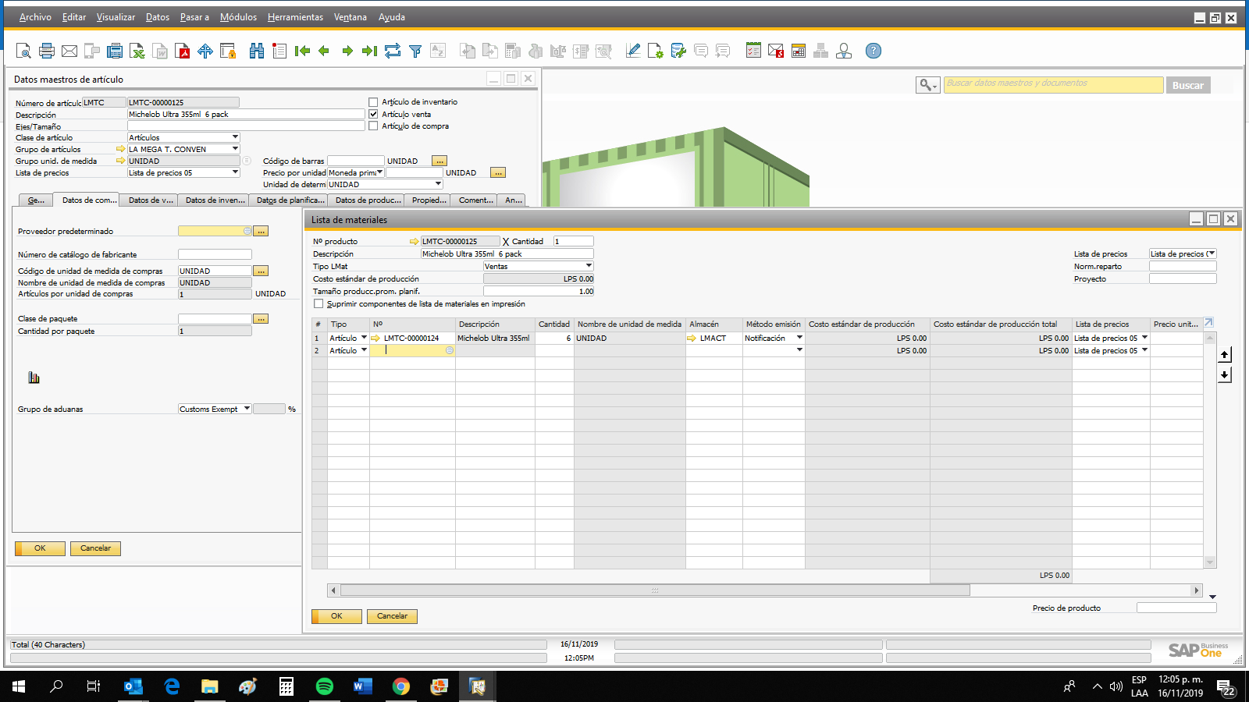The width and height of the screenshot is (1249, 702).
Task: Open the Pasar a menu
Action: click(x=194, y=17)
